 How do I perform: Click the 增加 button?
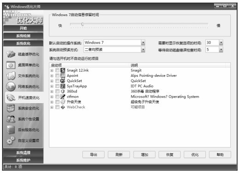[x=144, y=155]
